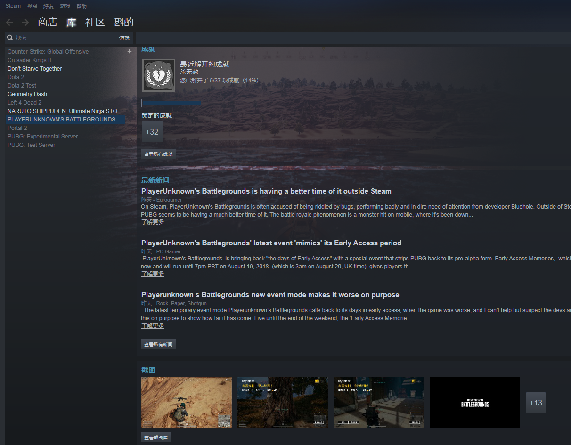The width and height of the screenshot is (571, 445).
Task: Click 查看截图库 button
Action: pyautogui.click(x=156, y=437)
